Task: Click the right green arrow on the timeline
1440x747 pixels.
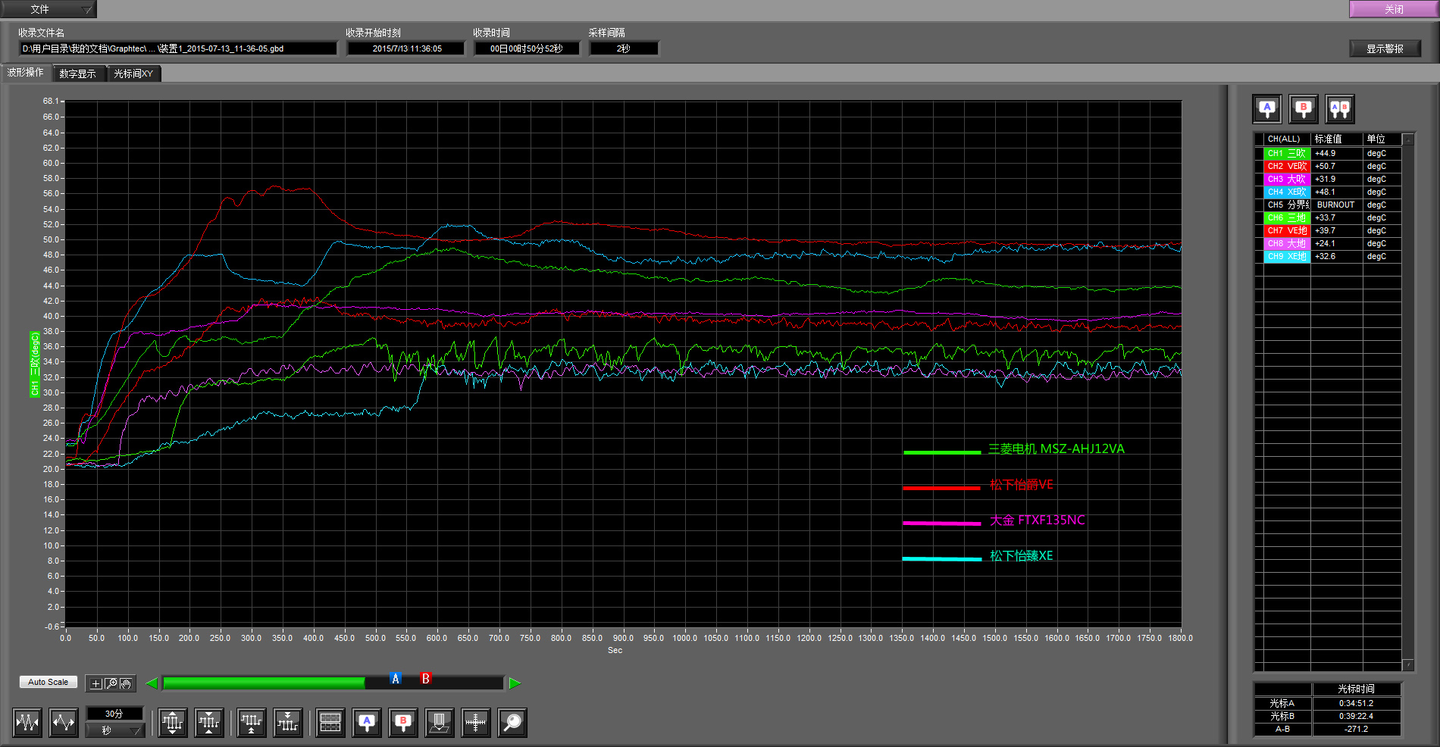Action: click(515, 683)
